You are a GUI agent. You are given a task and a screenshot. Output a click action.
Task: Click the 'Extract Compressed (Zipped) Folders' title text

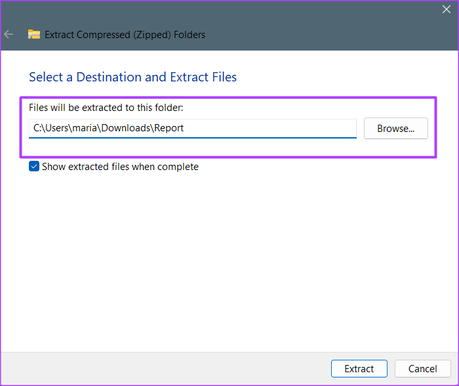tap(125, 35)
